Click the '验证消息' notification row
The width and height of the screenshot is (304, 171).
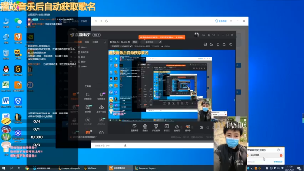[266, 155]
